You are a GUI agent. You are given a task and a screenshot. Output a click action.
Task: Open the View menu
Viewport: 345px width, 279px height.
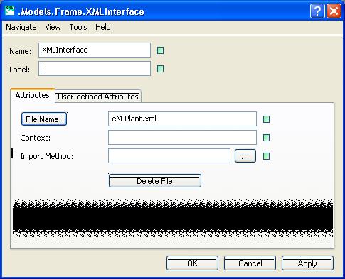pyautogui.click(x=53, y=27)
